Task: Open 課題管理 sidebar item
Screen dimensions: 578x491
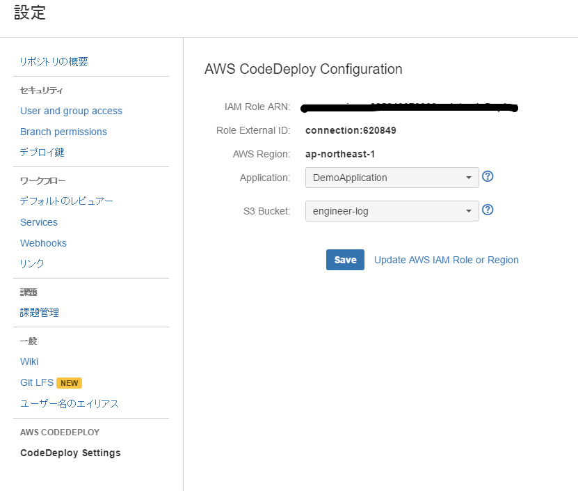Action: 40,313
